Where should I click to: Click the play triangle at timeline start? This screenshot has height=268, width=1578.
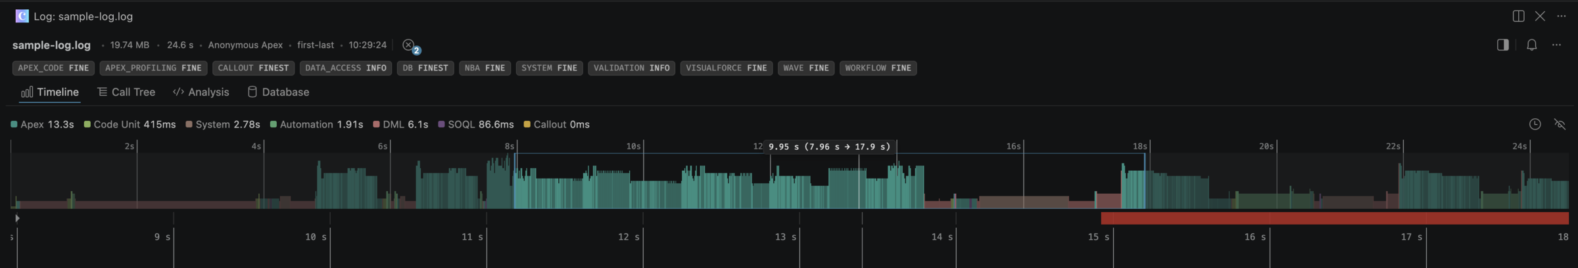click(x=17, y=218)
